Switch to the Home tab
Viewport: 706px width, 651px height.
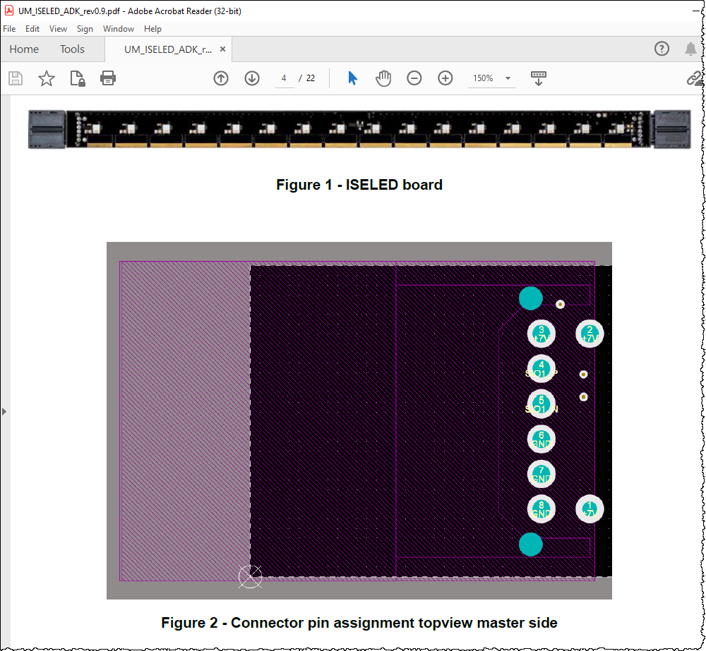click(24, 49)
